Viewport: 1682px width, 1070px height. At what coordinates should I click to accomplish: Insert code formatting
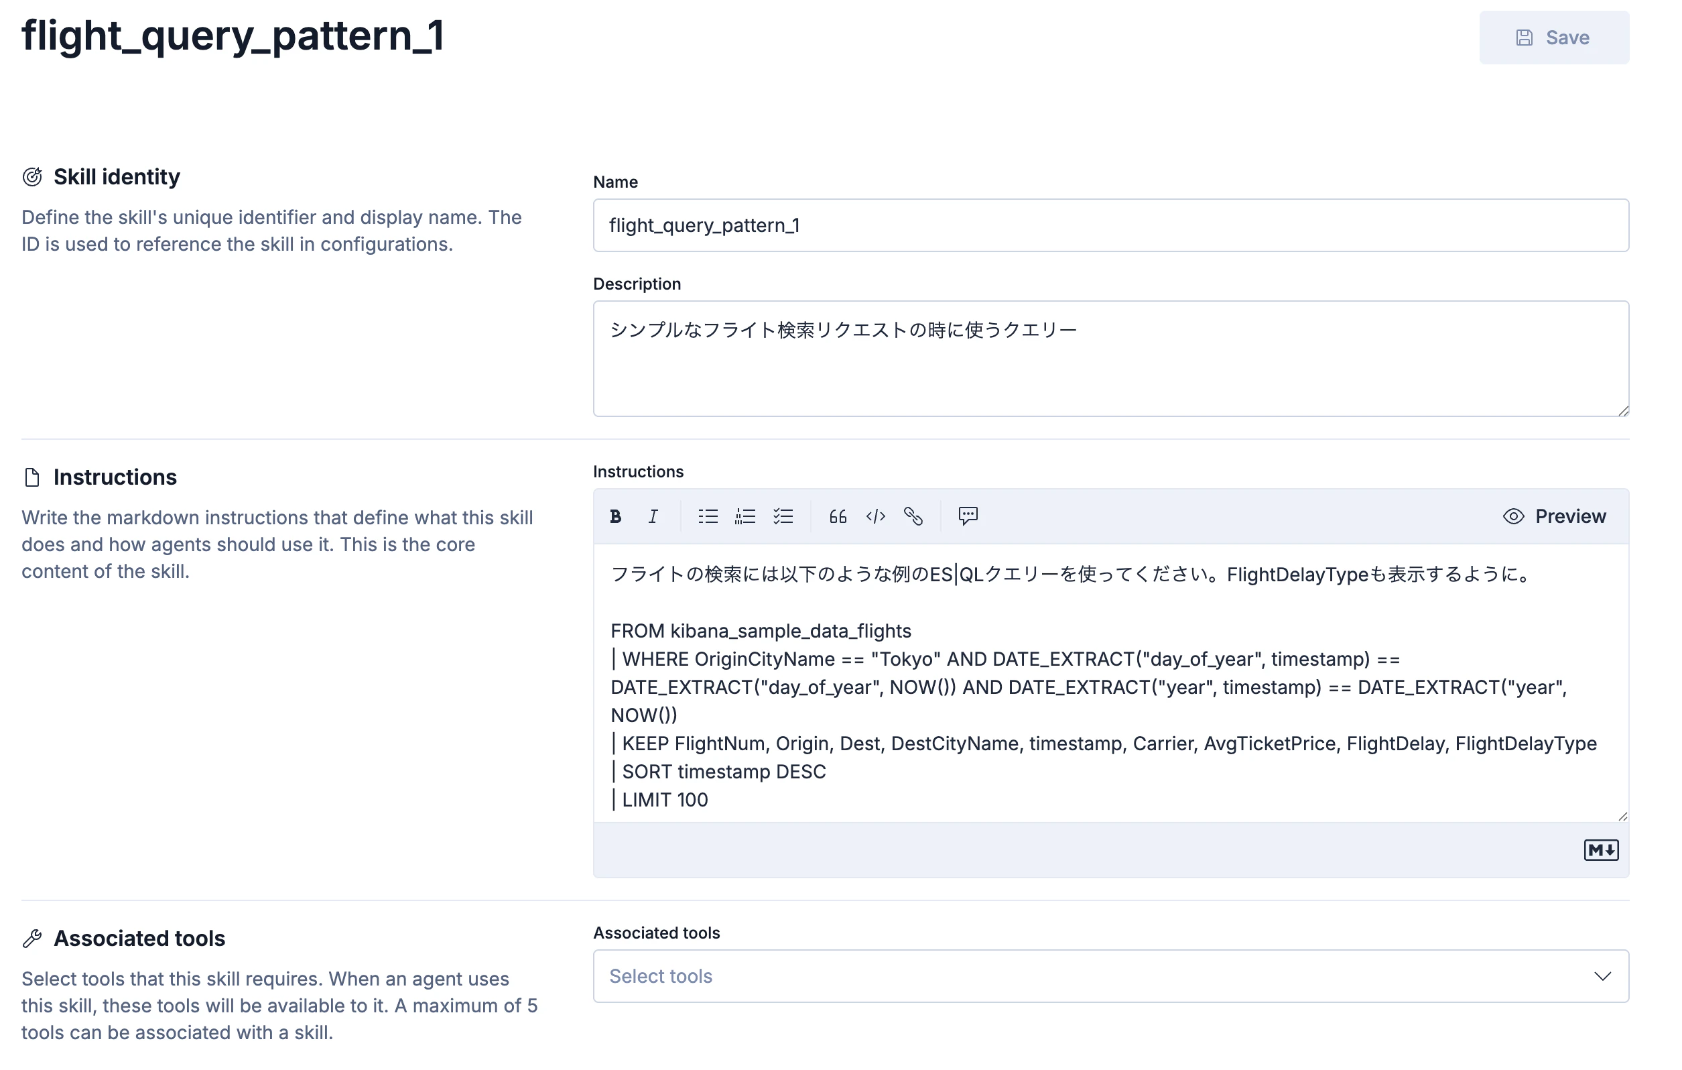[875, 516]
